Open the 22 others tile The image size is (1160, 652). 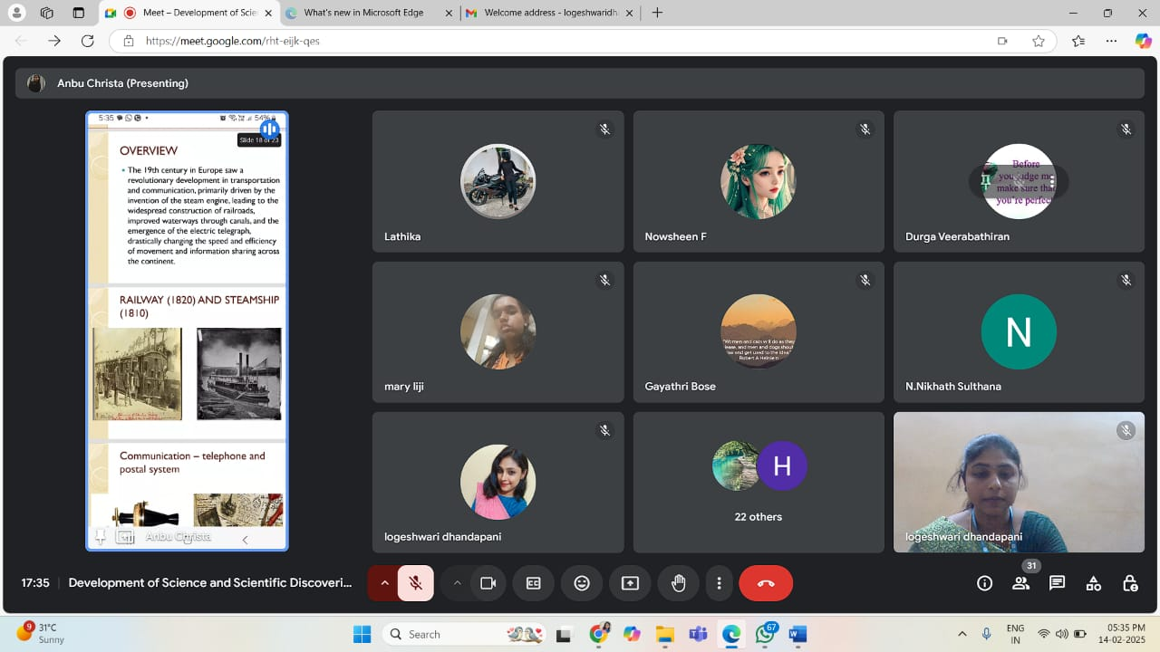(x=759, y=482)
